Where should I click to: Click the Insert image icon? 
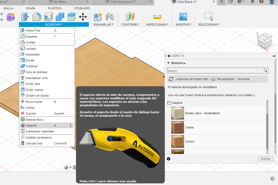(183, 17)
